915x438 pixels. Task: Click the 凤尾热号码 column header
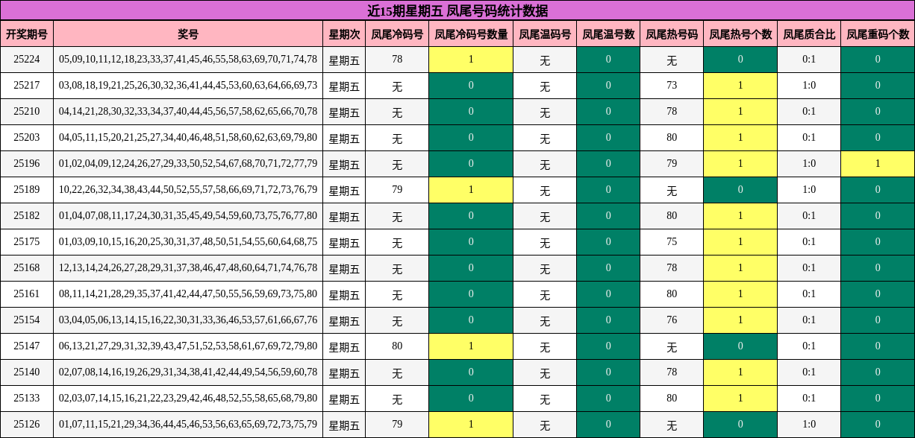pos(672,34)
